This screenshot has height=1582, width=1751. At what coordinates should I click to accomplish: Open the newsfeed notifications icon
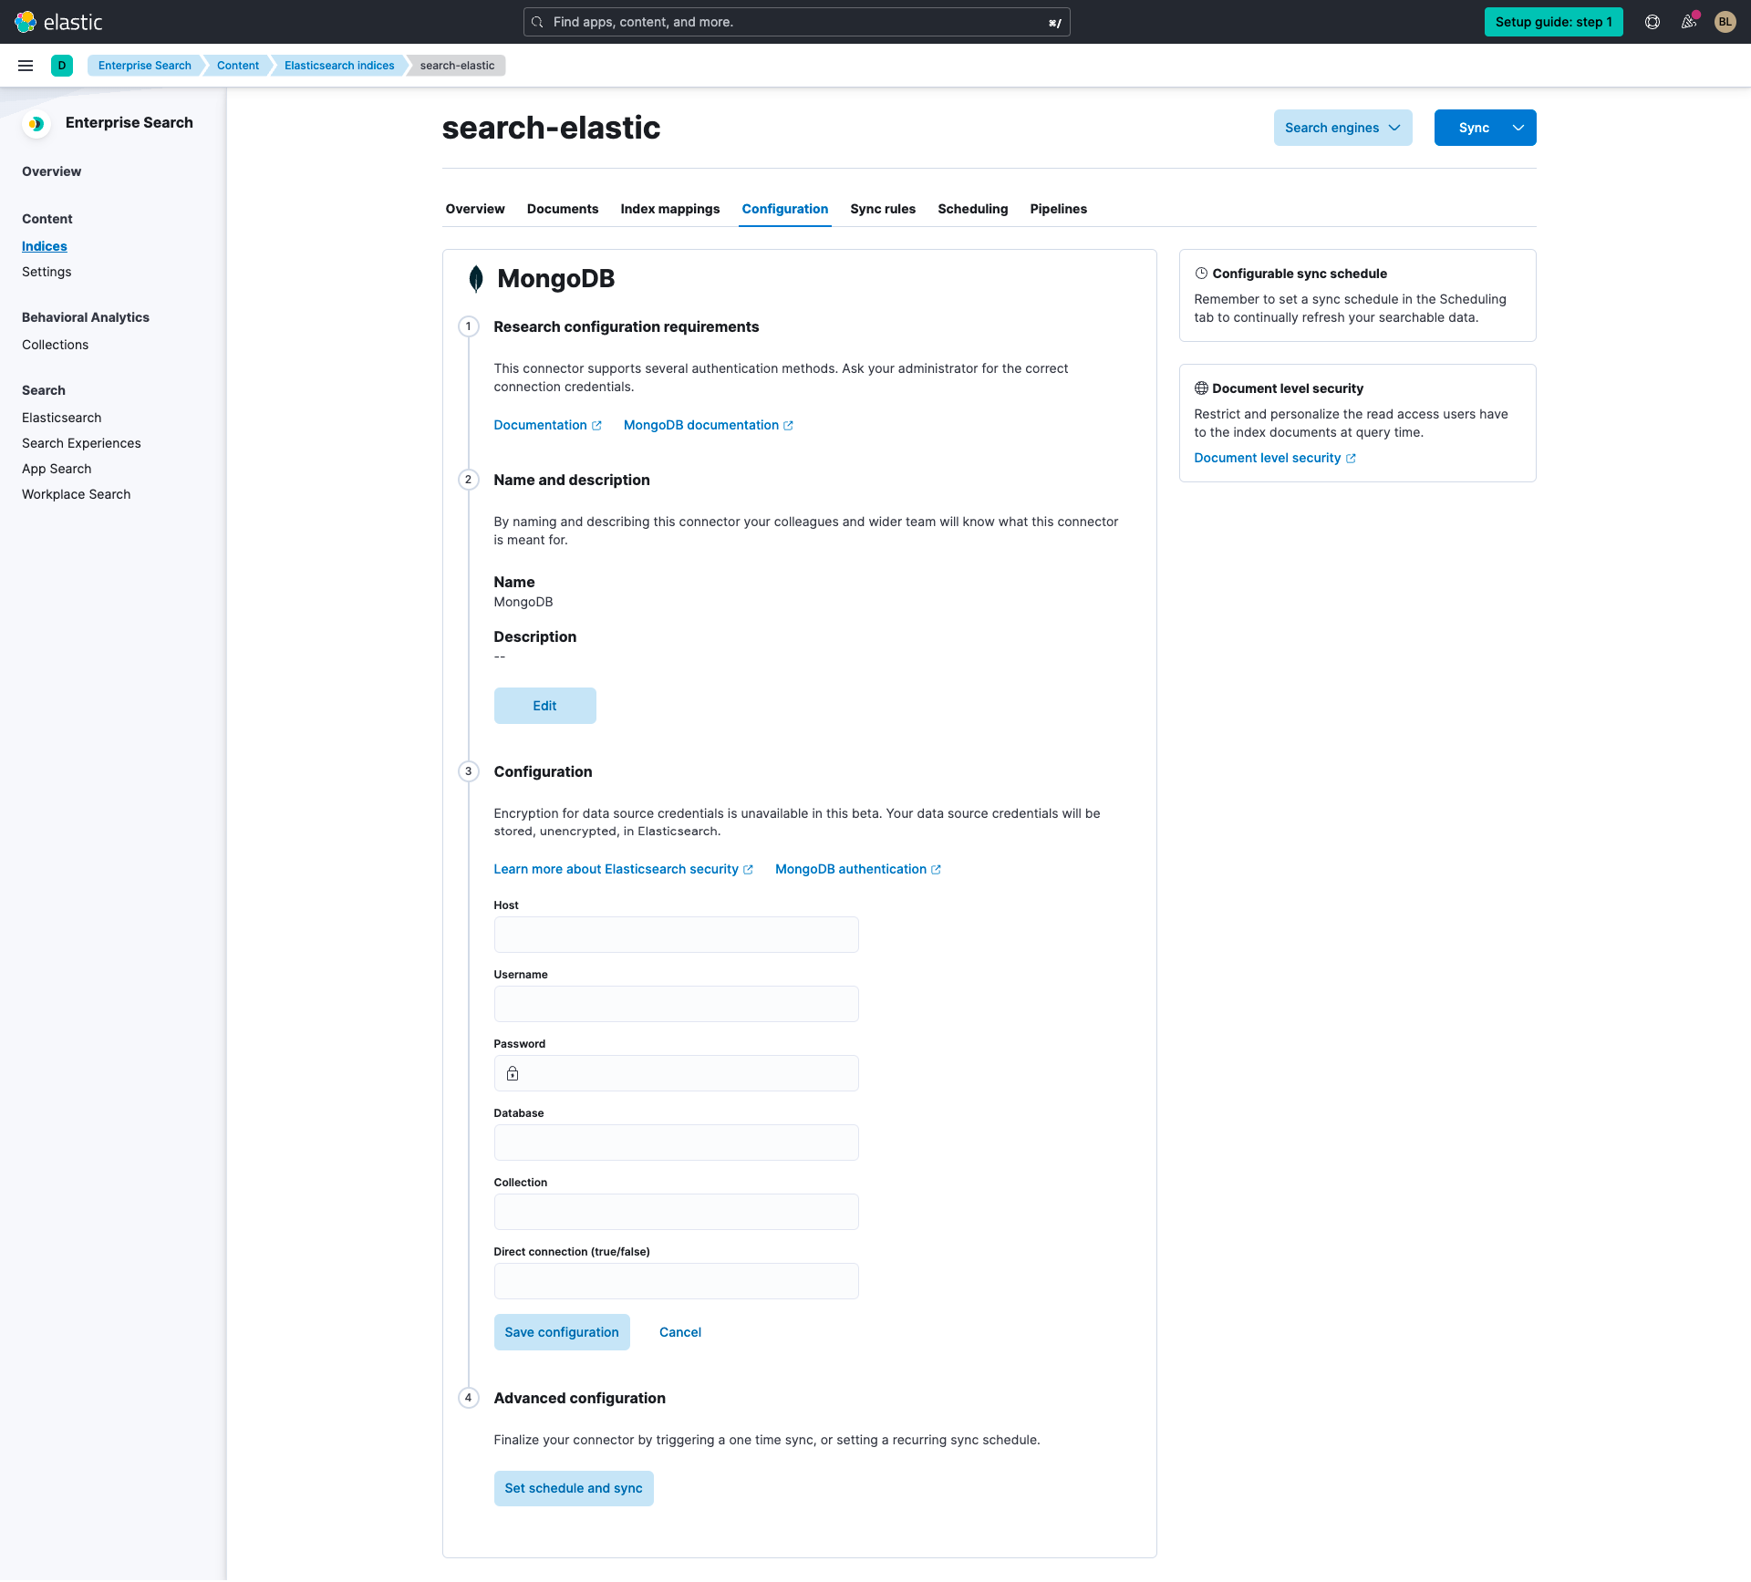point(1689,22)
